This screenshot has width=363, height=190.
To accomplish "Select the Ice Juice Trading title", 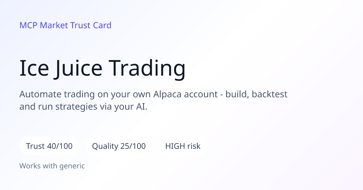I will click(x=103, y=68).
